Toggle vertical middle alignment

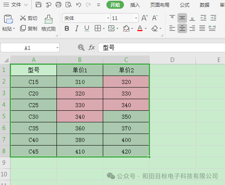point(182,18)
